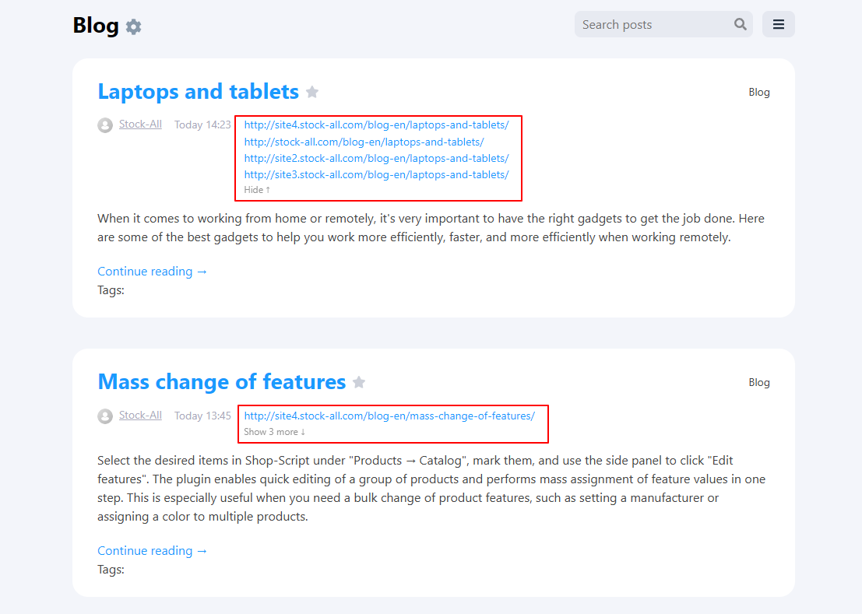Open the site2 laptops-and-tablets URL
The width and height of the screenshot is (862, 614).
coord(377,158)
